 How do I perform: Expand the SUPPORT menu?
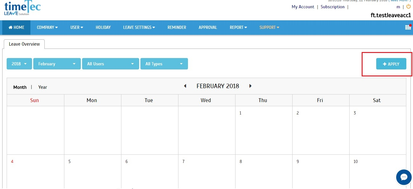[269, 28]
